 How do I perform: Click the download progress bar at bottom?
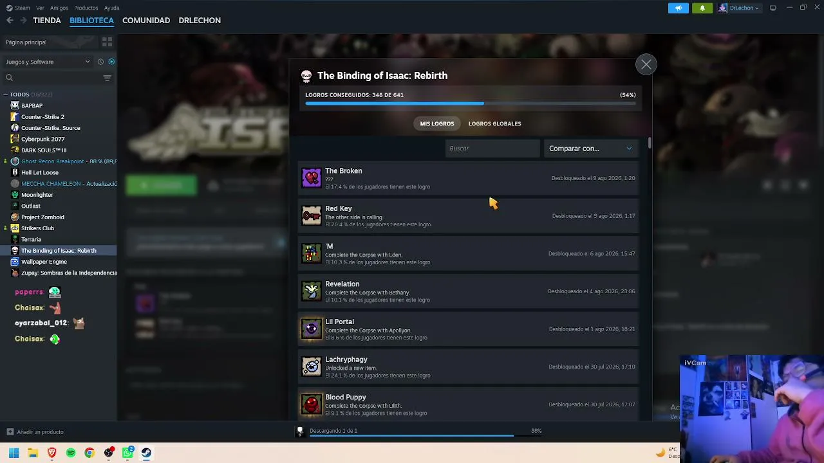coord(426,436)
